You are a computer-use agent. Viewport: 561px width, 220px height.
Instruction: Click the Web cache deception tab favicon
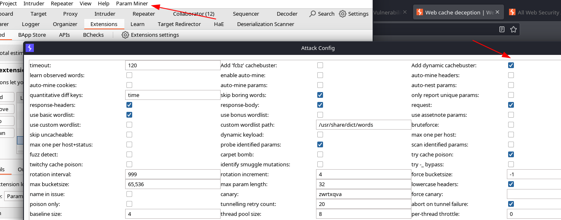point(419,12)
